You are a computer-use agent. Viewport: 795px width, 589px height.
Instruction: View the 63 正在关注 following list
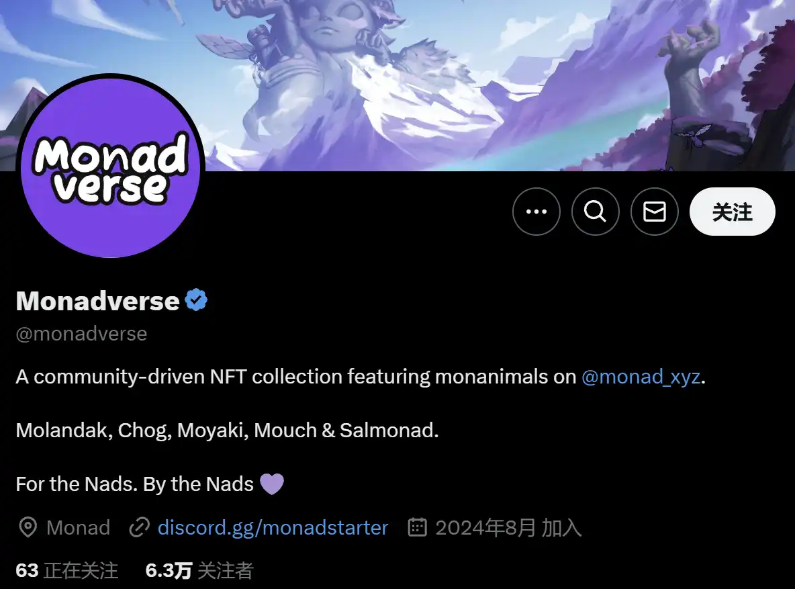click(x=67, y=571)
